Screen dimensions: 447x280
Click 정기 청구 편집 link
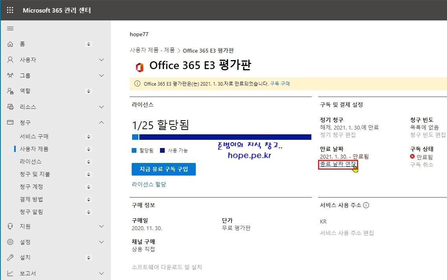[338, 135]
